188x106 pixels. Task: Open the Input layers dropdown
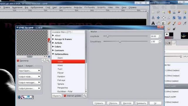pos(29,71)
